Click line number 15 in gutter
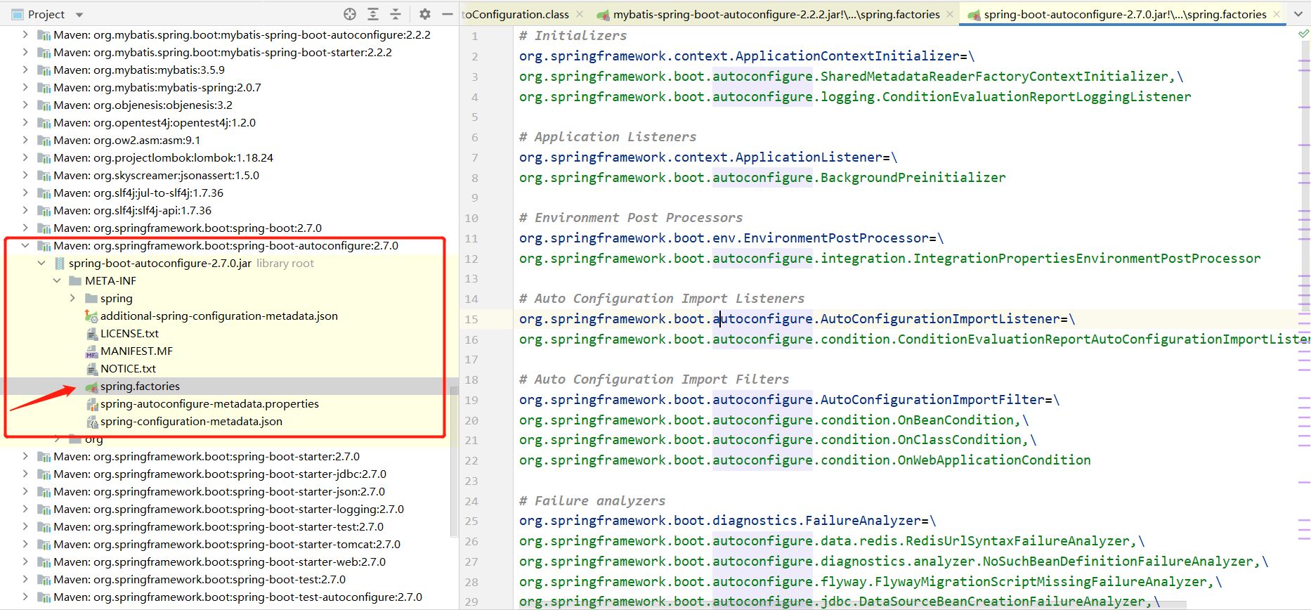 pyautogui.click(x=471, y=319)
